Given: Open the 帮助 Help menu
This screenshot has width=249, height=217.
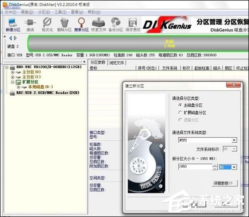Looking at the screenshot, I should 94,12.
